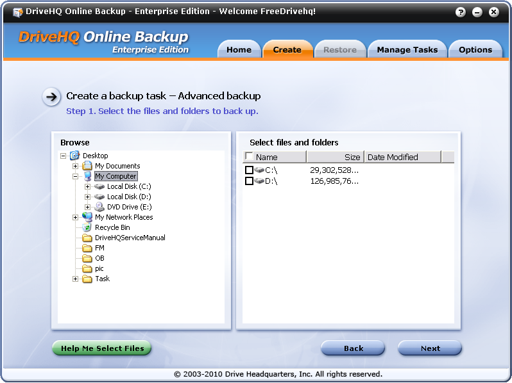Check the C:\ drive checkbox
Image resolution: width=512 pixels, height=383 pixels.
pyautogui.click(x=249, y=170)
